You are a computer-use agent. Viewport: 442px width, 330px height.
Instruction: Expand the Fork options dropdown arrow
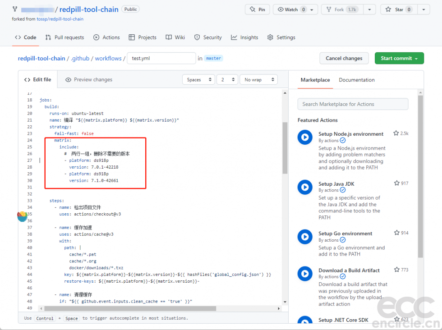click(369, 9)
